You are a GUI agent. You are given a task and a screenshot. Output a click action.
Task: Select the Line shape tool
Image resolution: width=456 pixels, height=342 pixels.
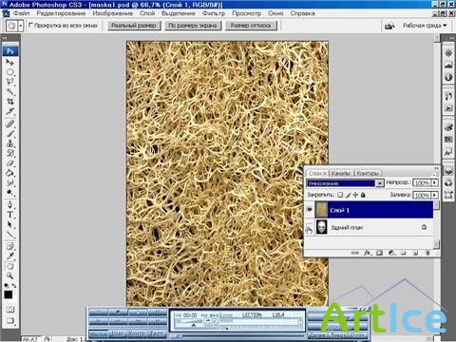9,235
